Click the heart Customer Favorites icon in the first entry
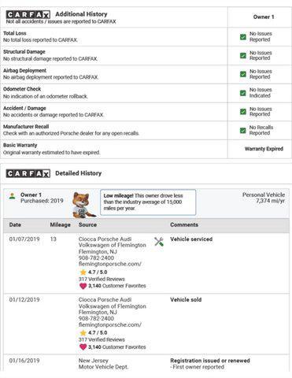The image size is (292, 378). pos(83,286)
